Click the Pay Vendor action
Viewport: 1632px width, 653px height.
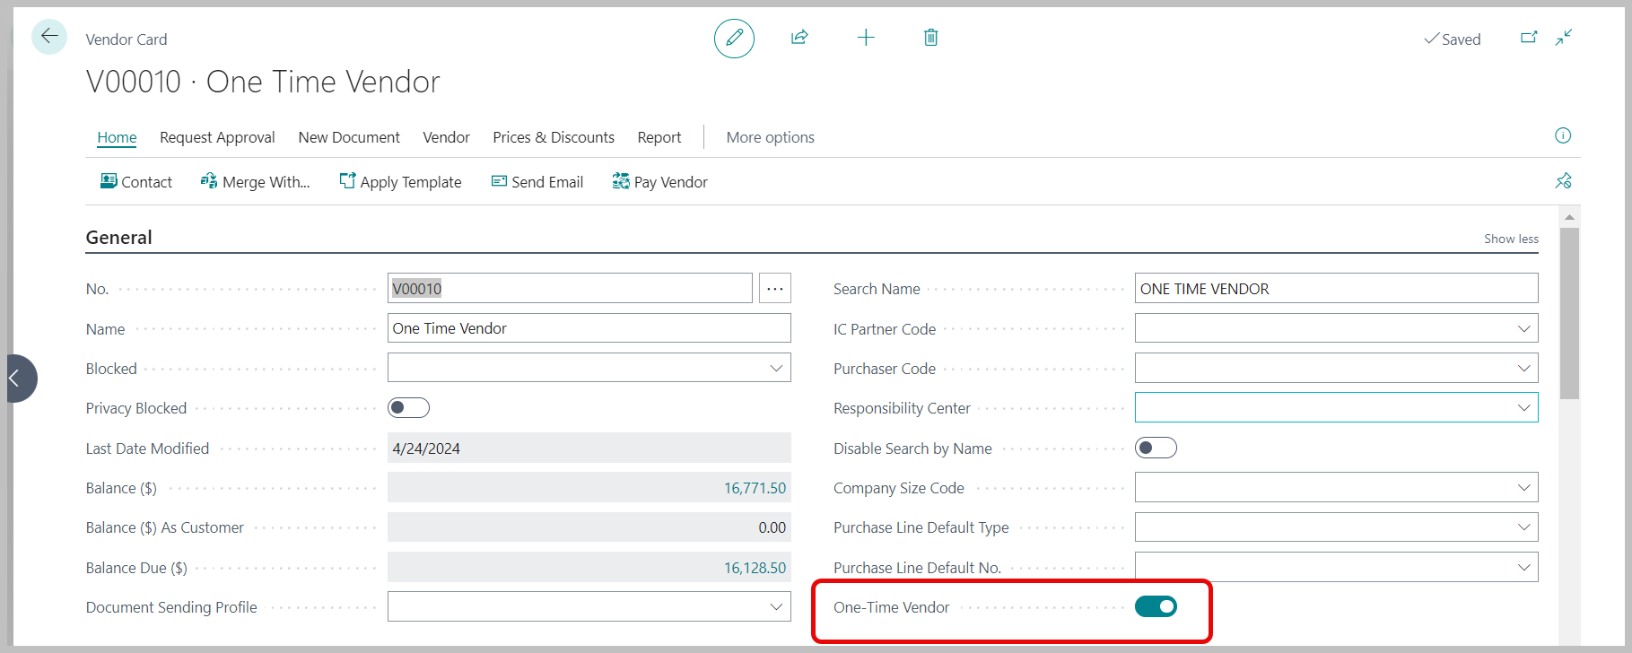coord(659,182)
